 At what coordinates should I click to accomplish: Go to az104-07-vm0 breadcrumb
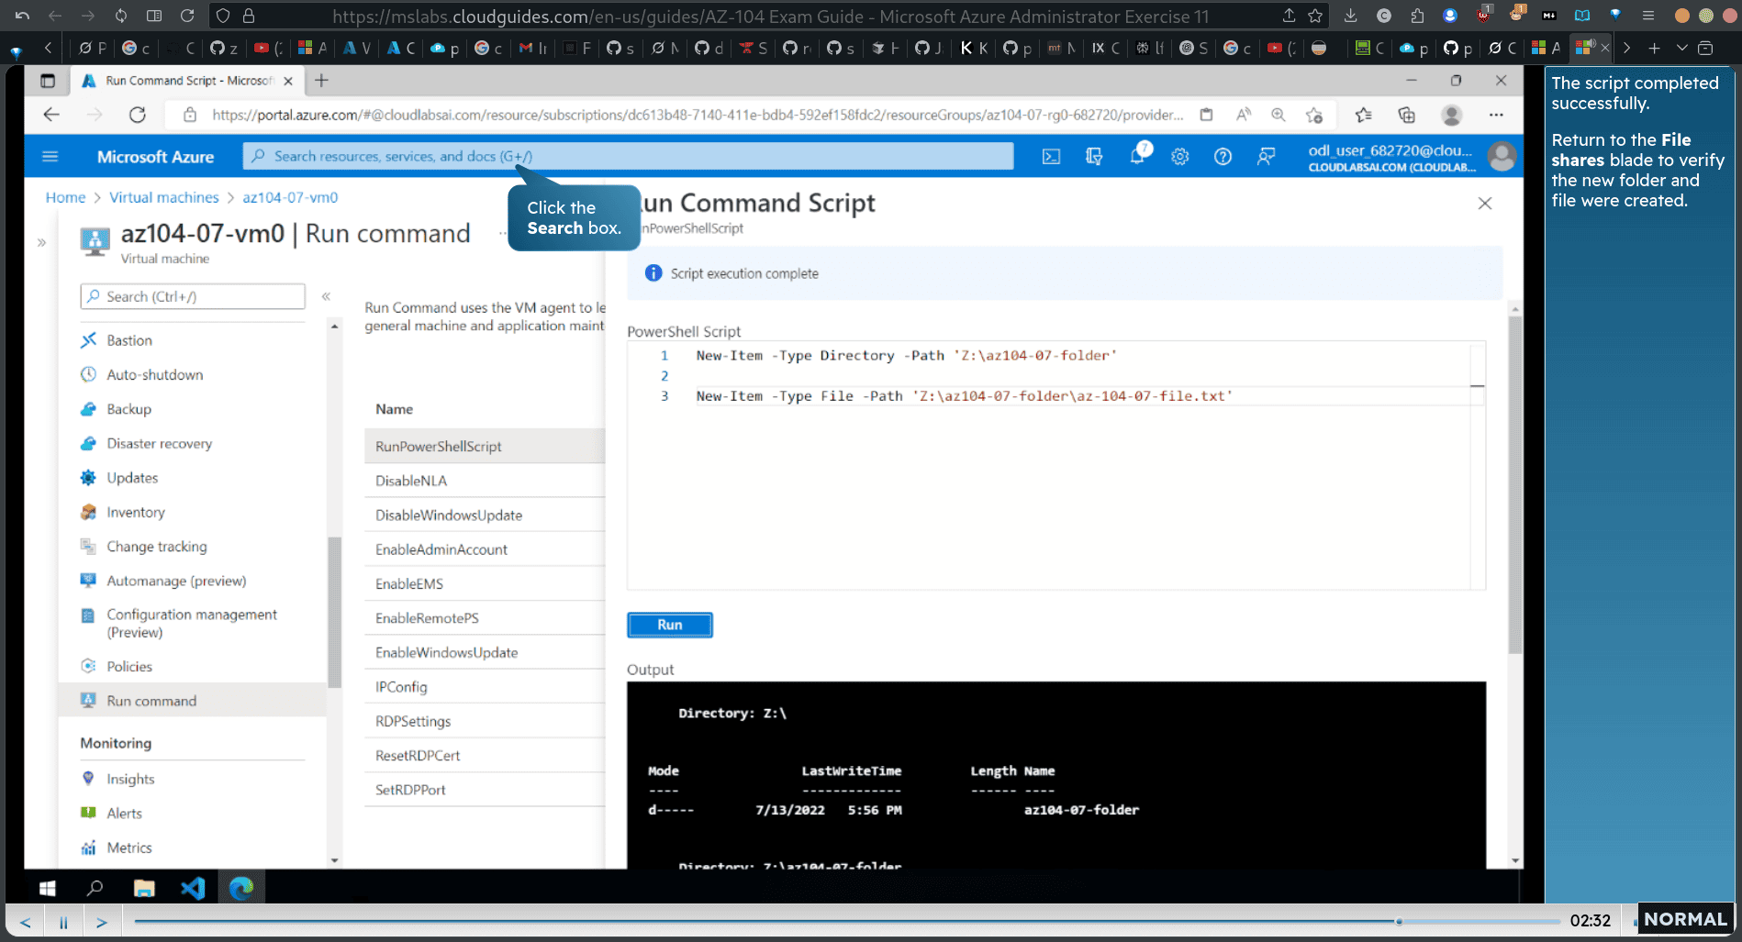(290, 197)
